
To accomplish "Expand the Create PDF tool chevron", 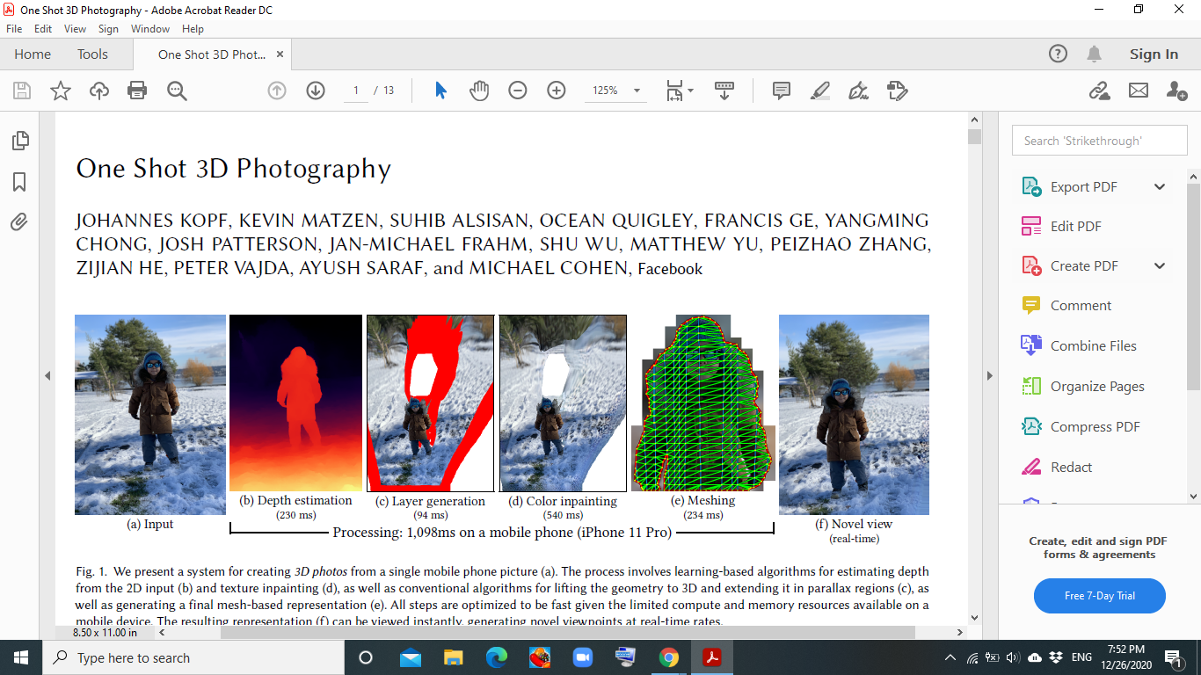I will tap(1160, 265).
